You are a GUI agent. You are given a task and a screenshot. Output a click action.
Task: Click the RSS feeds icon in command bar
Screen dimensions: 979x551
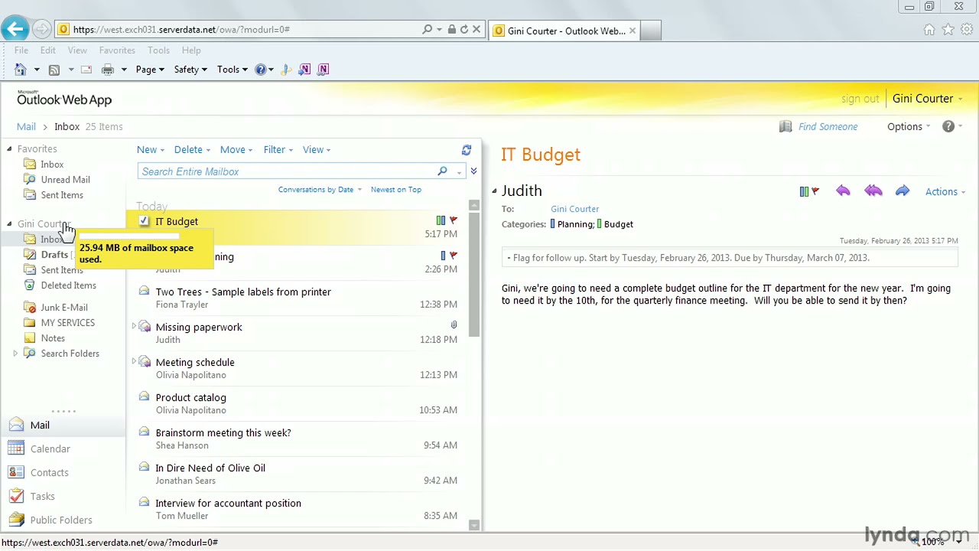click(x=54, y=70)
